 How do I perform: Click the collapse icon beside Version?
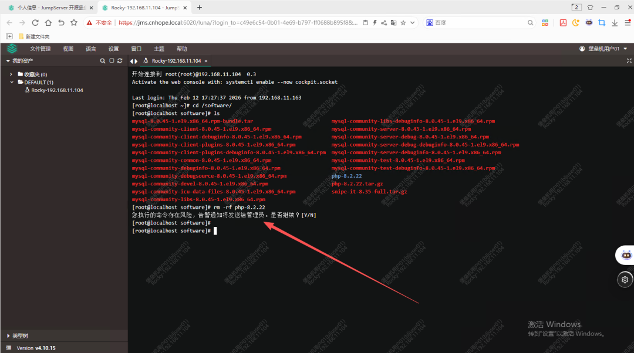pyautogui.click(x=8, y=347)
